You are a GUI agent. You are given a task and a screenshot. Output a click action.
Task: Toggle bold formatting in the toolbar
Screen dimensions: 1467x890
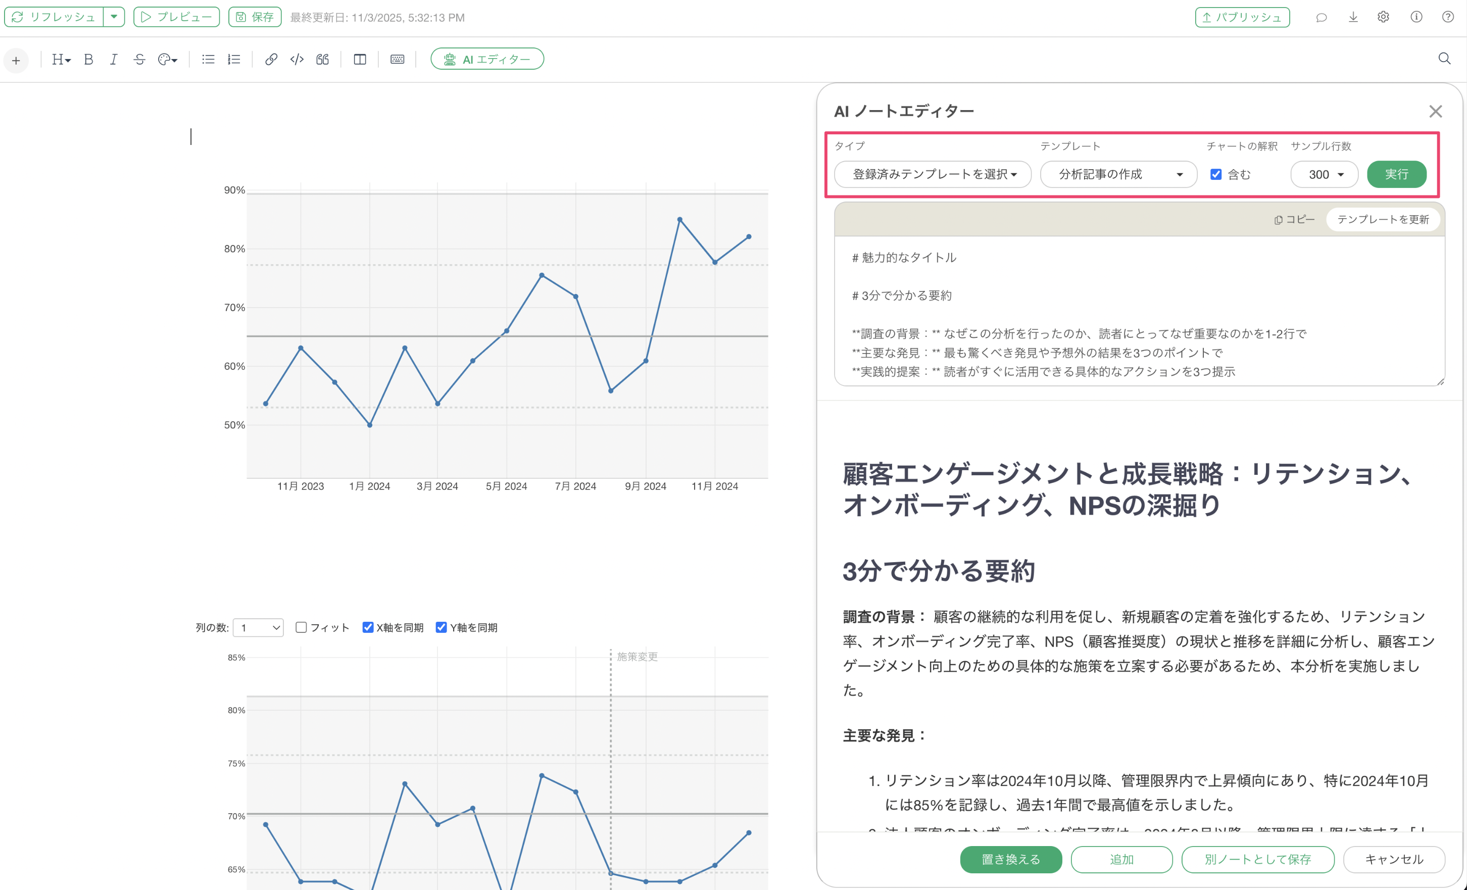coord(89,59)
